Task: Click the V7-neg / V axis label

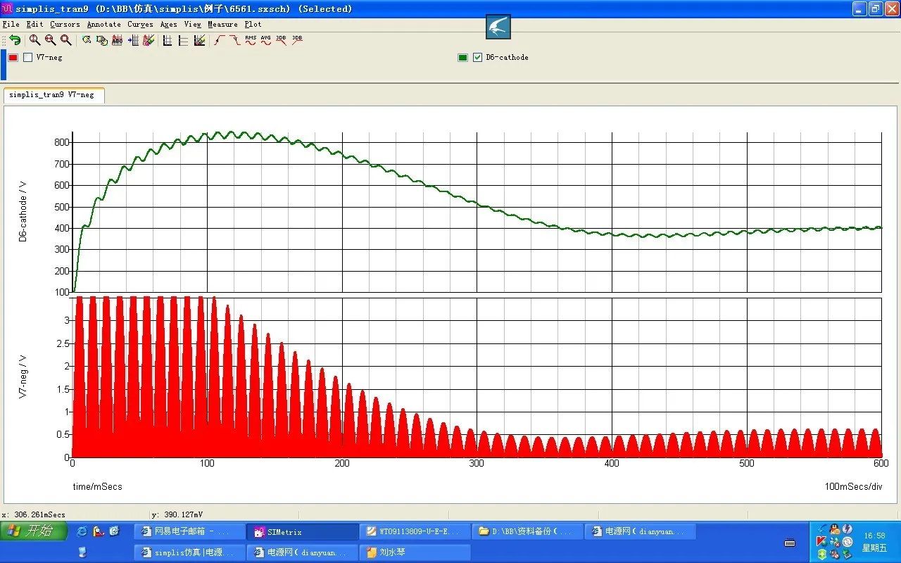Action: pos(23,377)
